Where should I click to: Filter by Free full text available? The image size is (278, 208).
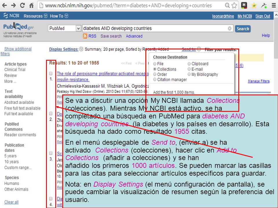pyautogui.click(x=22, y=108)
